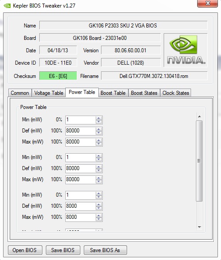221x260 pixels.
Task: Increase first Min (mW) value with up arrow
Action: click(x=99, y=118)
